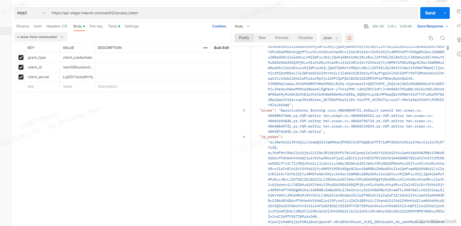Click the grant_type key cell
This screenshot has height=226, width=461.
(42, 58)
